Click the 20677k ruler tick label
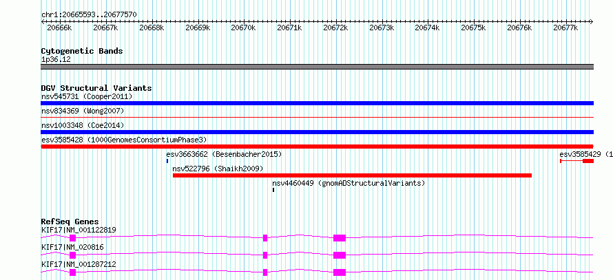This screenshot has height=280, width=613. coord(566,28)
